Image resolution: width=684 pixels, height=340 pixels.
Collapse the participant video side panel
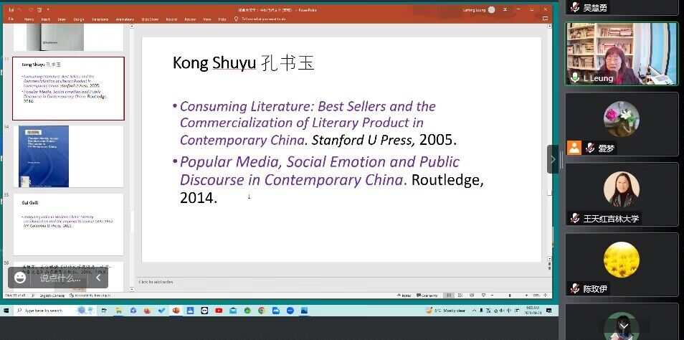click(553, 159)
